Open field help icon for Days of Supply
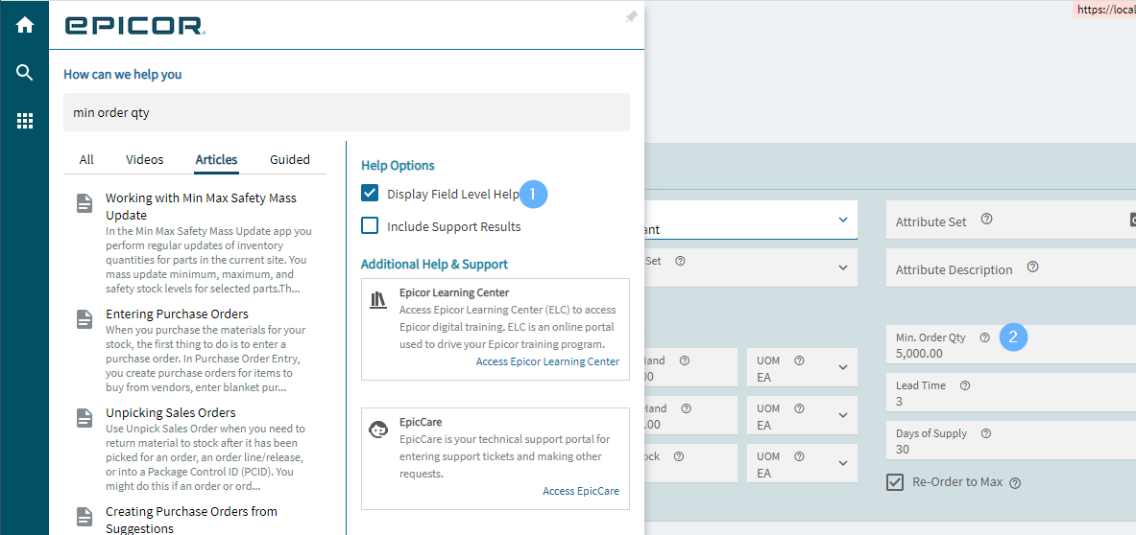This screenshot has height=535, width=1136. 986,433
